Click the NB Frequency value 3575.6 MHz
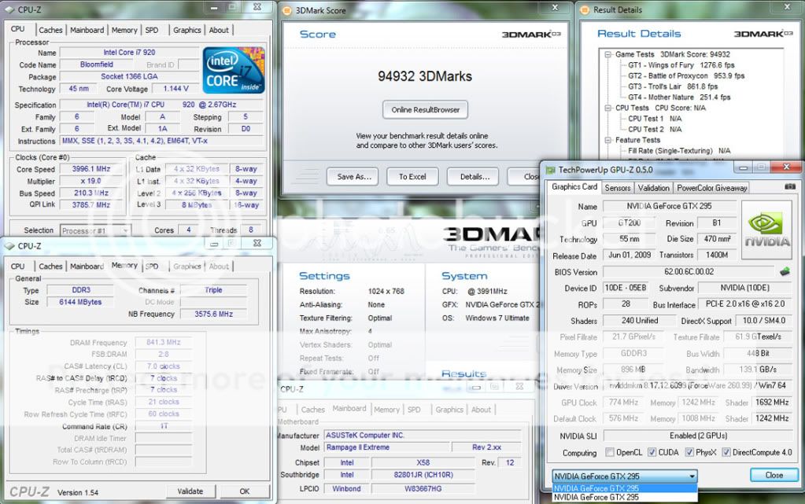This screenshot has width=805, height=504. [213, 314]
